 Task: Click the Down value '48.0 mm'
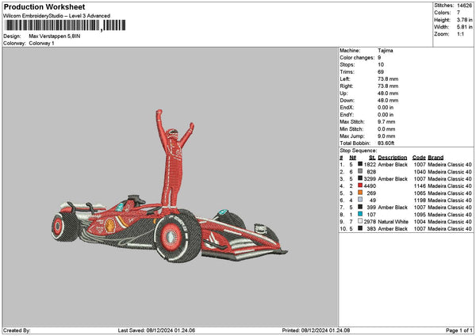pyautogui.click(x=388, y=101)
